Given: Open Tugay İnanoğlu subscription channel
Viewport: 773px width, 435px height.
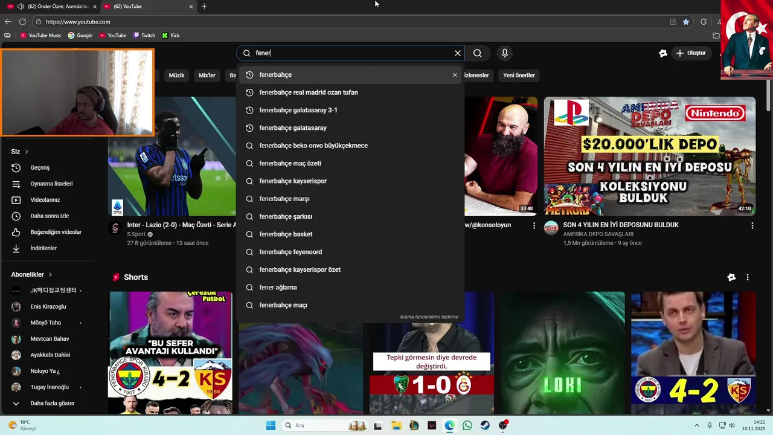Looking at the screenshot, I should tap(48, 387).
